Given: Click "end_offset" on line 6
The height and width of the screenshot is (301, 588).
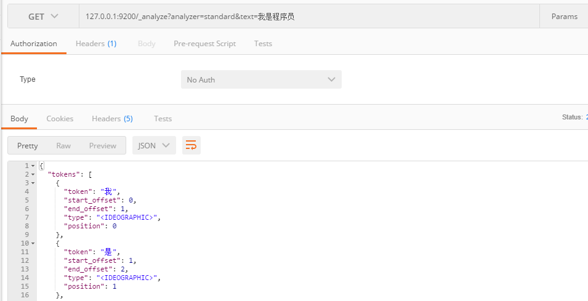Looking at the screenshot, I should point(88,209).
